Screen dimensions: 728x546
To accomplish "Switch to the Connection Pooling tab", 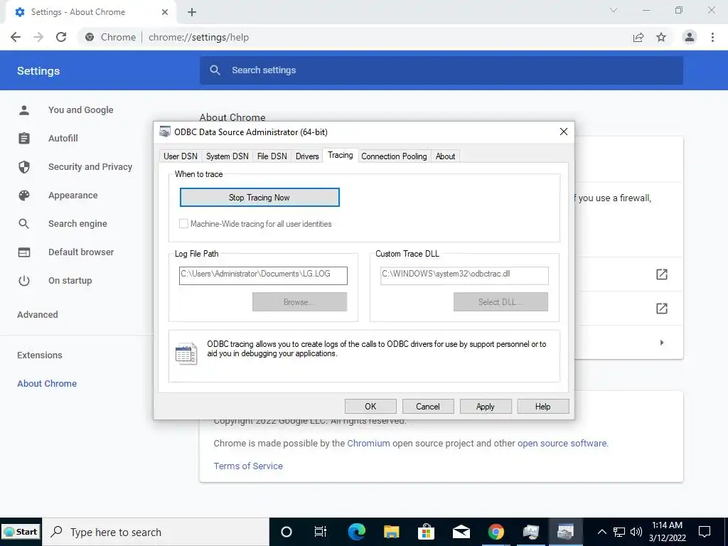I will pos(394,156).
